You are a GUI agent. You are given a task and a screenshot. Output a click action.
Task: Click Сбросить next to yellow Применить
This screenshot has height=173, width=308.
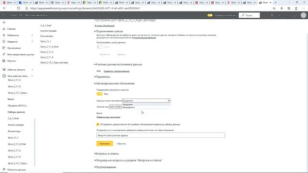tap(121, 144)
